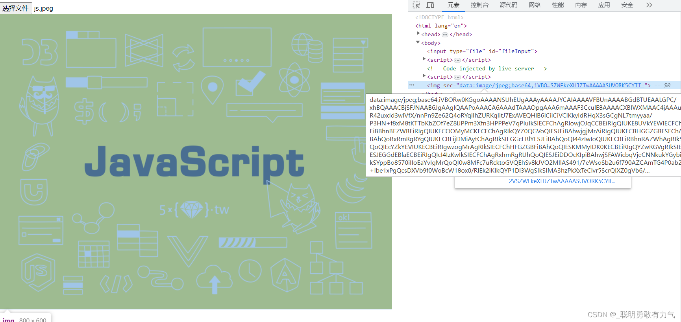Open the 应用 Application tab
681x322 pixels.
coord(604,5)
